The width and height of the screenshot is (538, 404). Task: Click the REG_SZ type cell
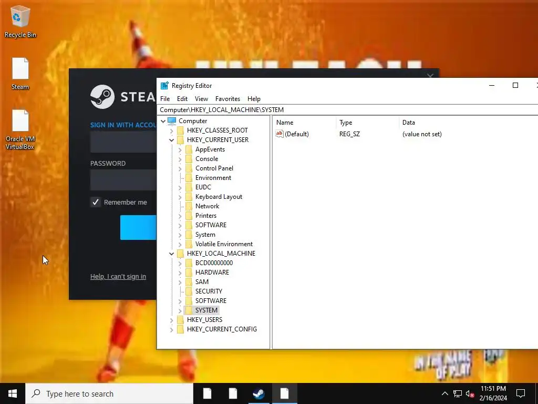coord(349,134)
